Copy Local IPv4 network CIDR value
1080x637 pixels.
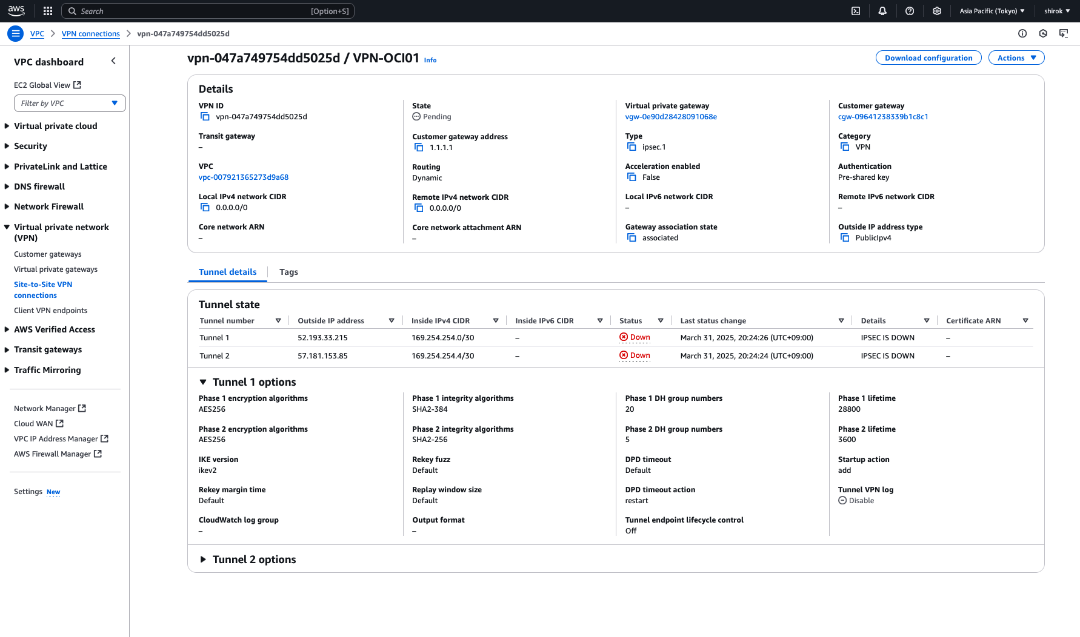click(x=205, y=208)
